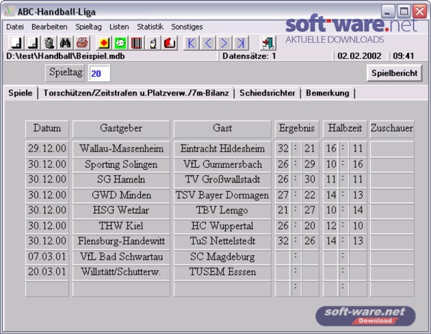Open the Datei menu

click(x=15, y=27)
